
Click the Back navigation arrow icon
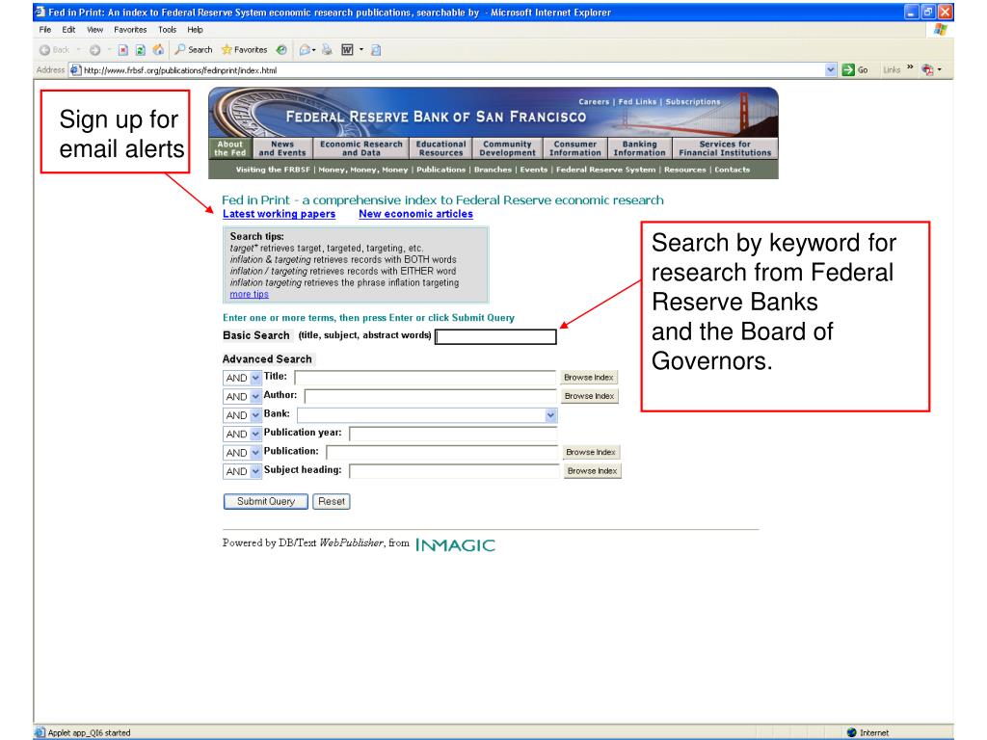[x=44, y=50]
